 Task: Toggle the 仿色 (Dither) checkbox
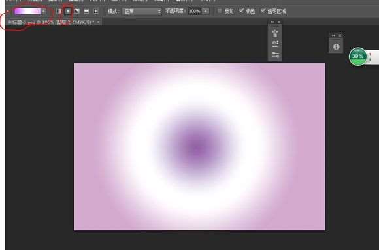(241, 11)
